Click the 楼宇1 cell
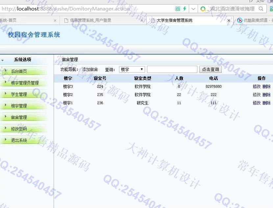The height and width of the screenshot is (208, 273). tap(68, 103)
